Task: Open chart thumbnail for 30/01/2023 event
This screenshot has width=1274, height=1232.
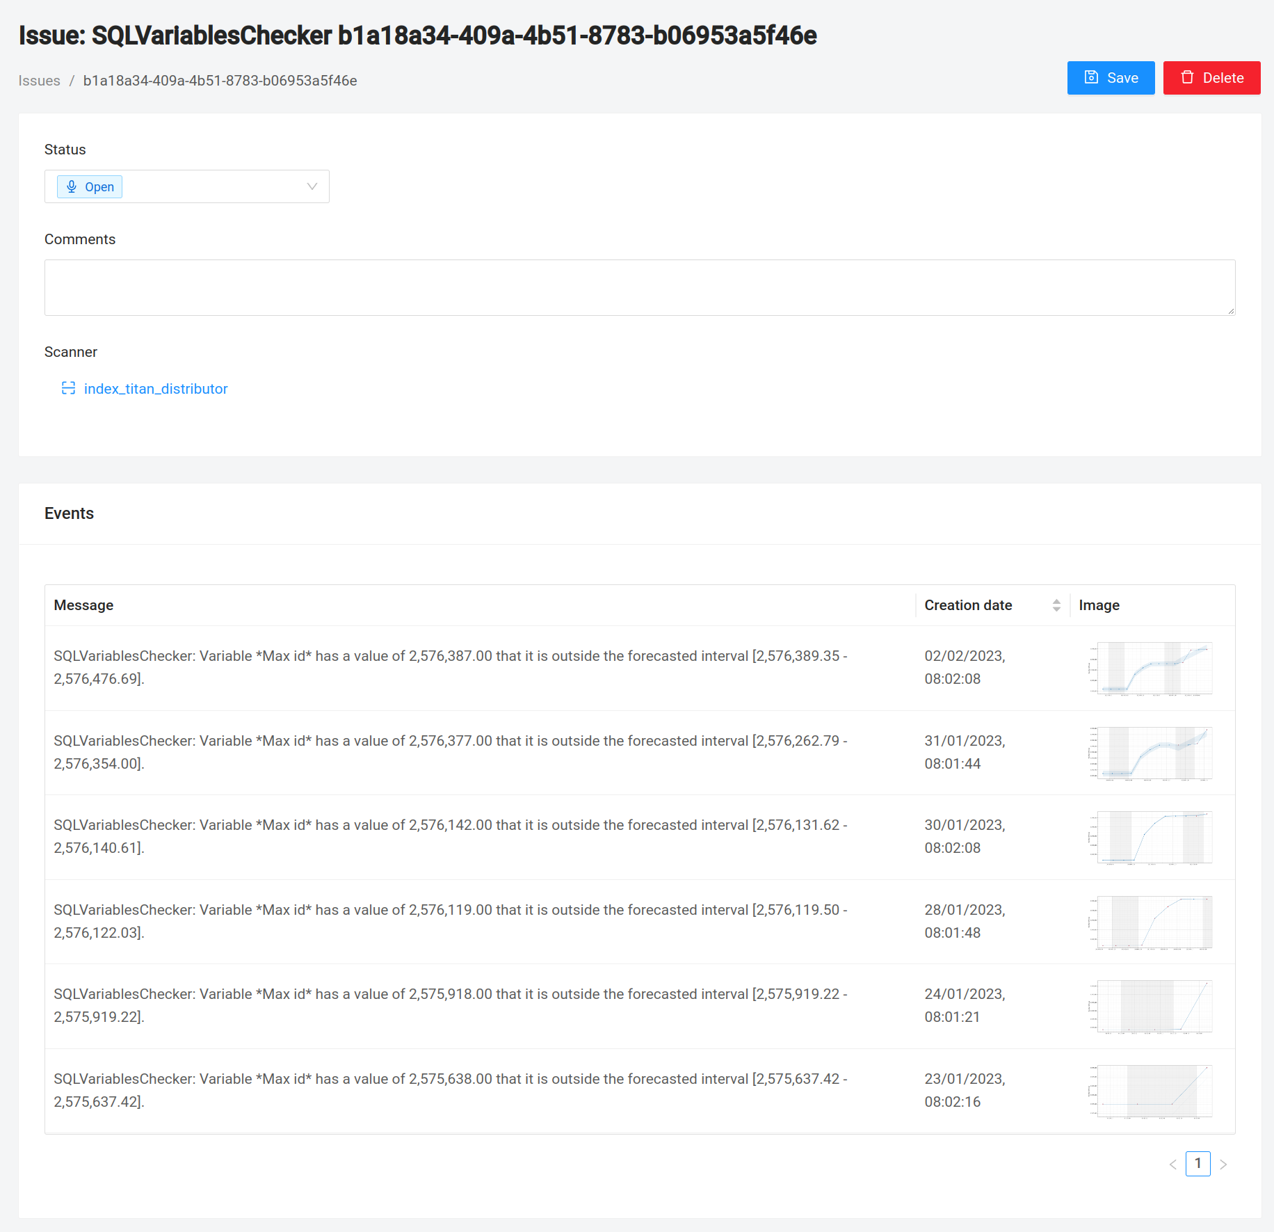Action: tap(1150, 838)
